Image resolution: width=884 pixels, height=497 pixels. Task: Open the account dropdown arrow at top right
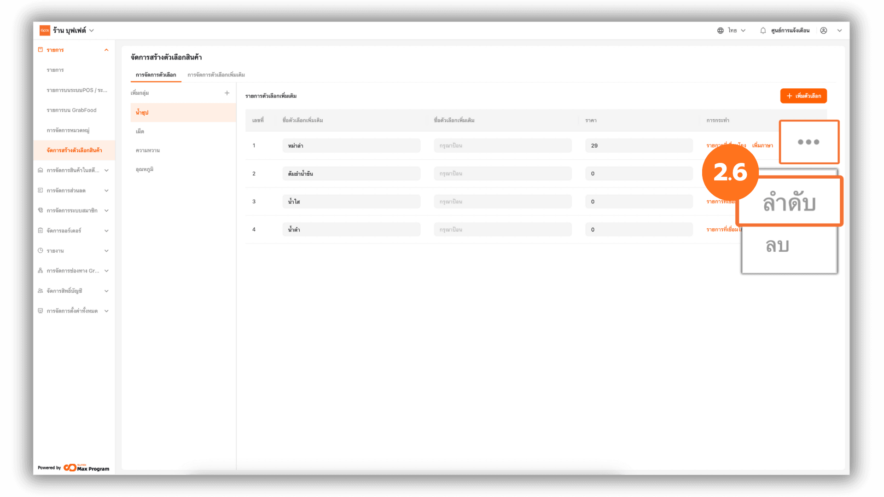(839, 30)
